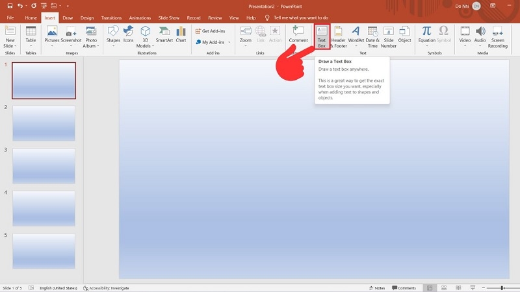The height and width of the screenshot is (292, 520).
Task: Switch to the Review tab
Action: pyautogui.click(x=215, y=18)
